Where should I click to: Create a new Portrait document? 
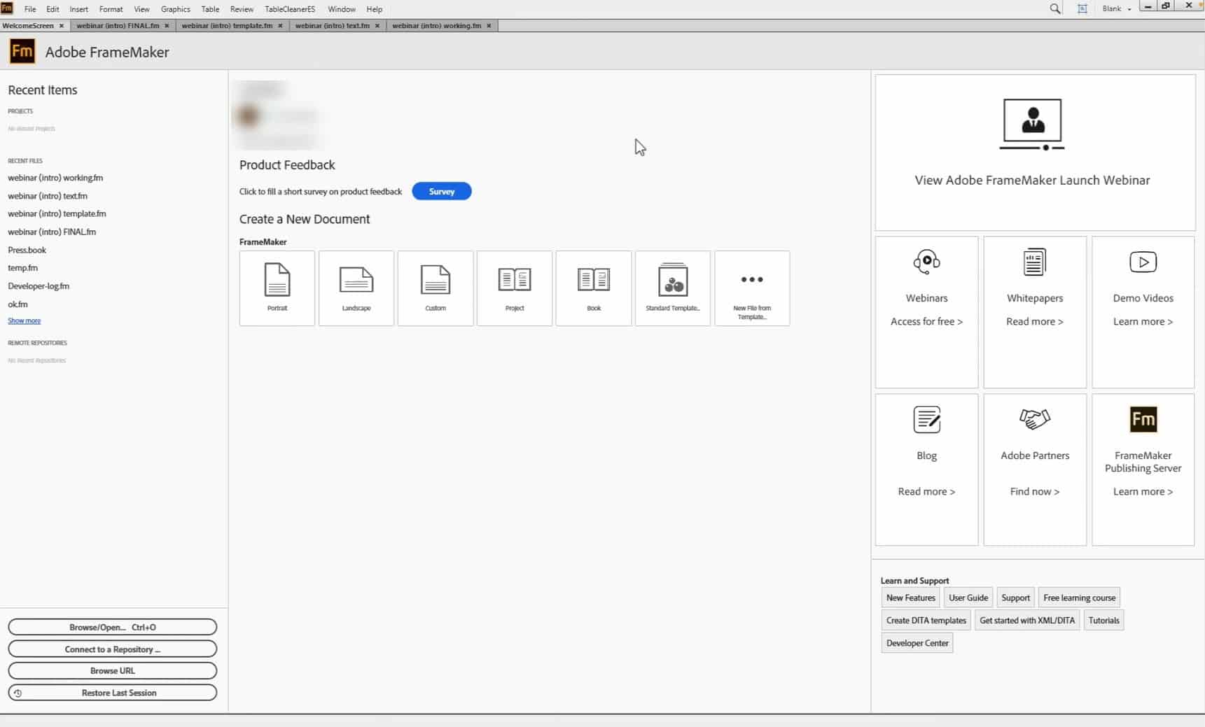(x=277, y=288)
